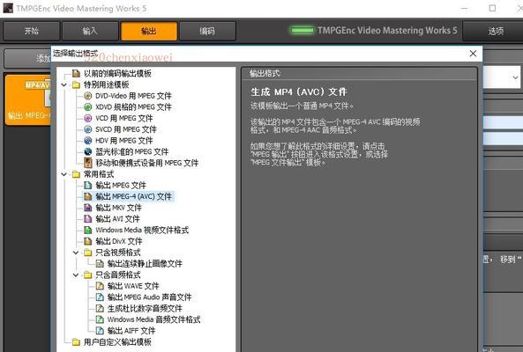Switch to the 开始 tab
The width and height of the screenshot is (523, 352).
32,31
